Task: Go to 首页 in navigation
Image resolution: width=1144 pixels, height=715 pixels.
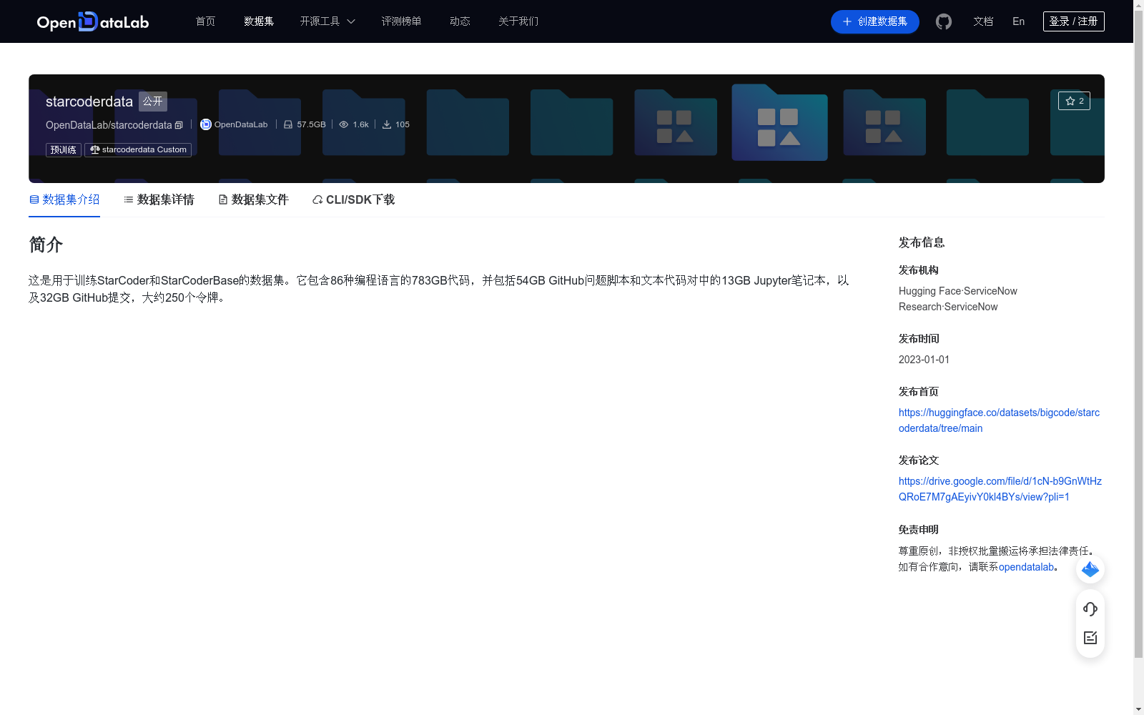Action: pyautogui.click(x=206, y=21)
